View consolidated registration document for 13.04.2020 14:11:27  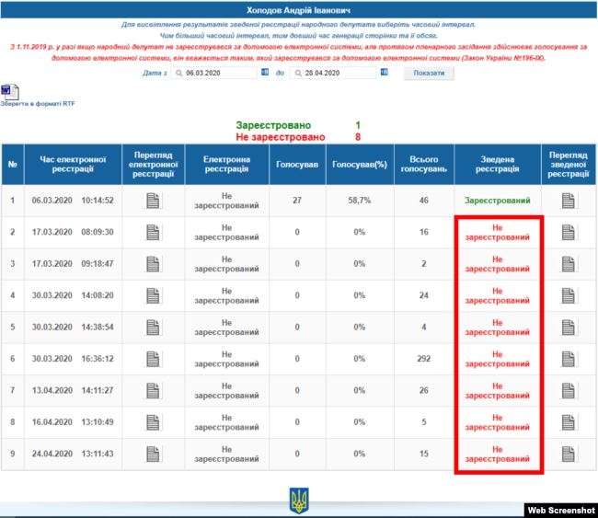tap(569, 390)
